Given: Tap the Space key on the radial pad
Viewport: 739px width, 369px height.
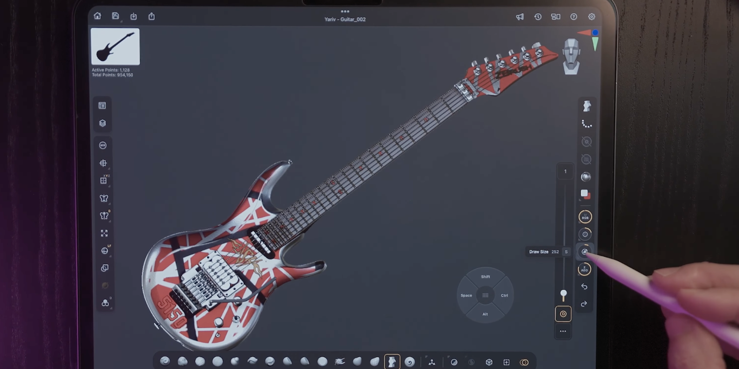Looking at the screenshot, I should point(466,296).
